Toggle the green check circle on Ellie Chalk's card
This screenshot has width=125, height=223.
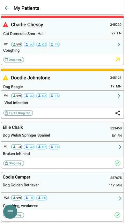[117, 163]
